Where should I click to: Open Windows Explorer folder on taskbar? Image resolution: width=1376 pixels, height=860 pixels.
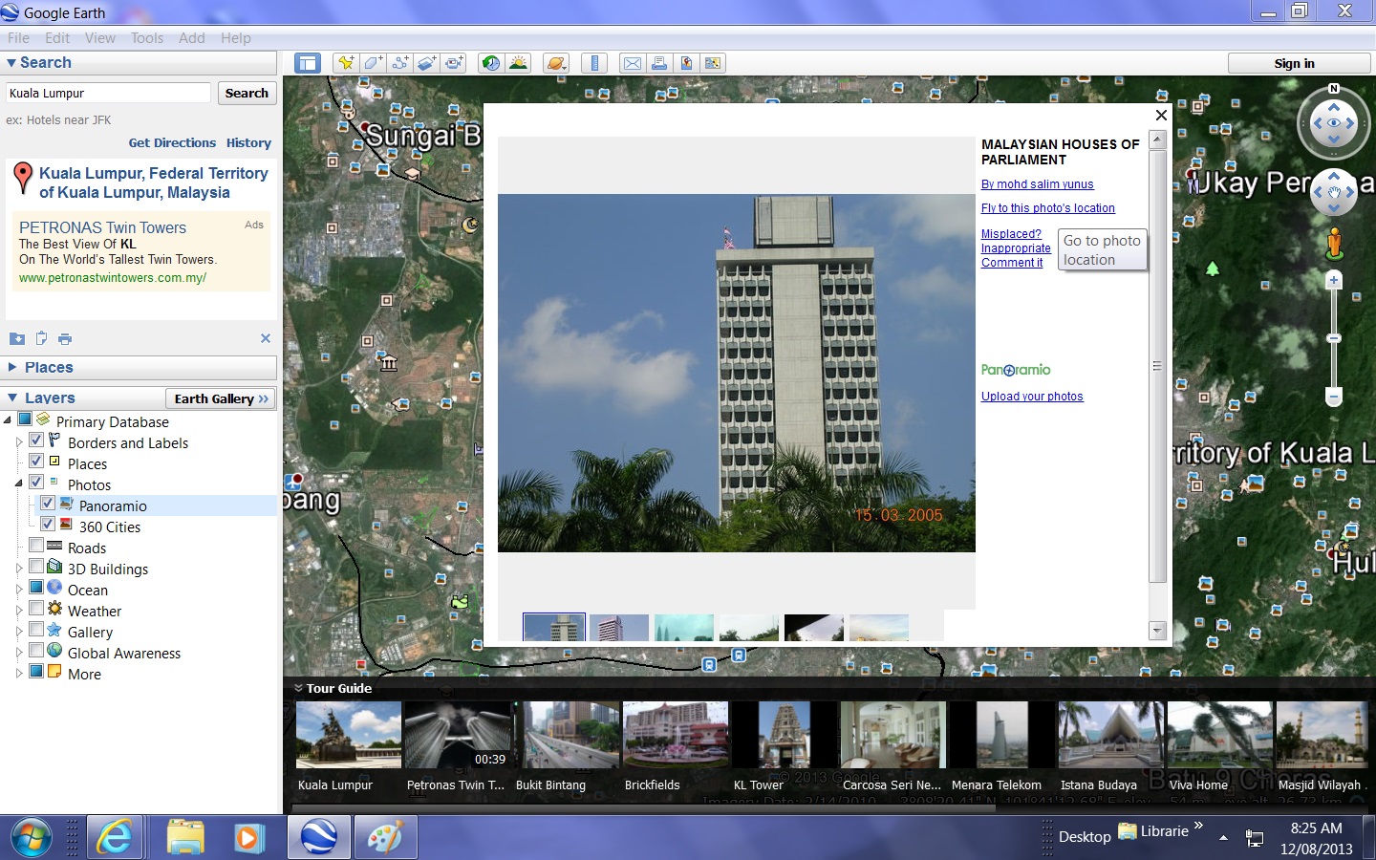tap(185, 838)
